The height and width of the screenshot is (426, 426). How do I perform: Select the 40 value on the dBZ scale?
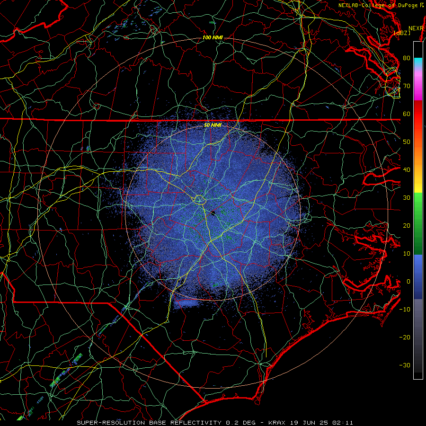click(407, 170)
